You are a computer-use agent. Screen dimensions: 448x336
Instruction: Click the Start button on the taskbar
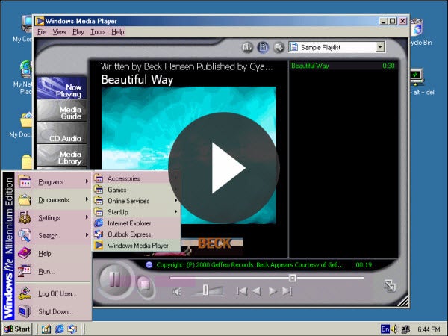click(18, 329)
